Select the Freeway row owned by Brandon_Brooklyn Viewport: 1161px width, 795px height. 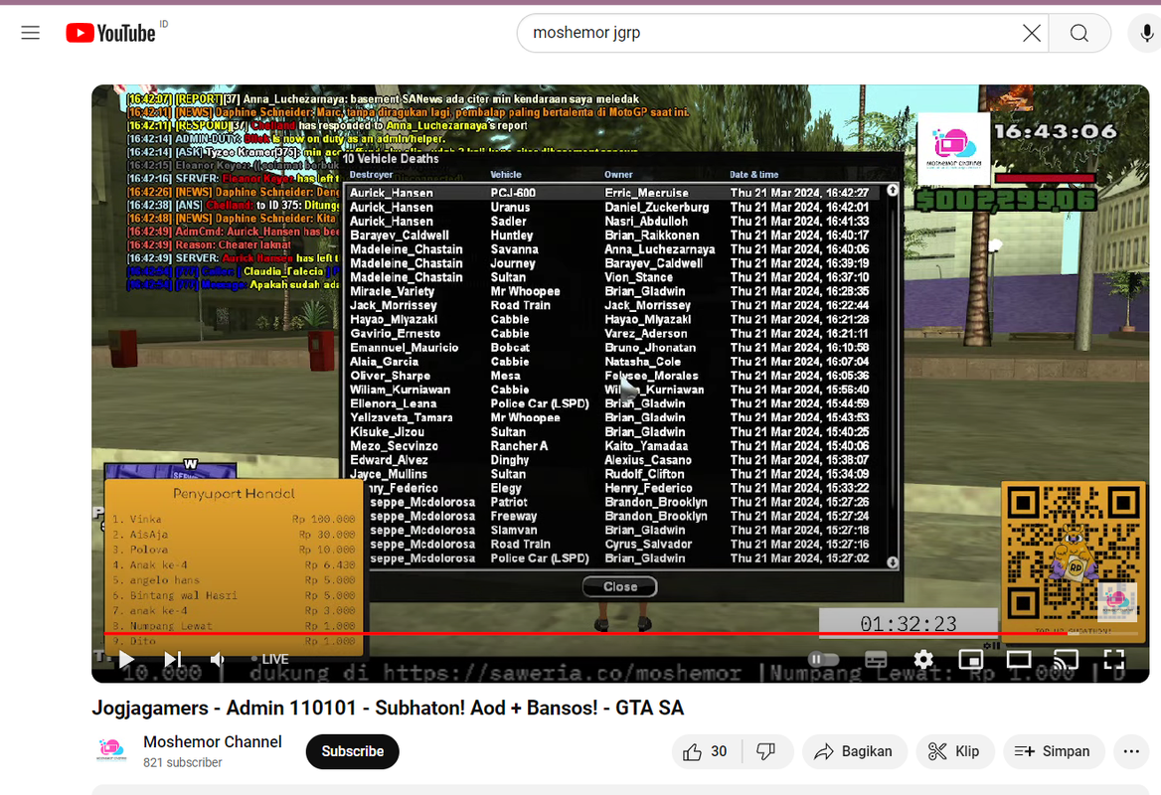[x=613, y=516]
